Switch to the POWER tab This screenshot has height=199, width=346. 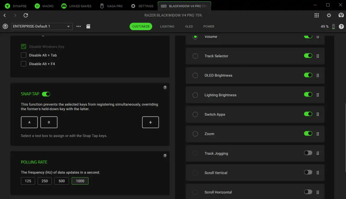point(208,26)
